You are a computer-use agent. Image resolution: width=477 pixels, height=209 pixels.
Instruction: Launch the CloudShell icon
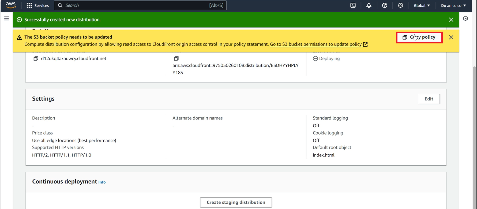click(353, 5)
